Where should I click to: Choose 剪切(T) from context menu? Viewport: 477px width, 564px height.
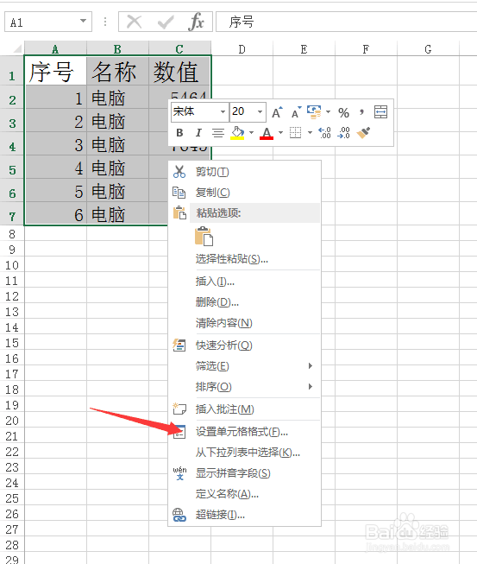244,172
